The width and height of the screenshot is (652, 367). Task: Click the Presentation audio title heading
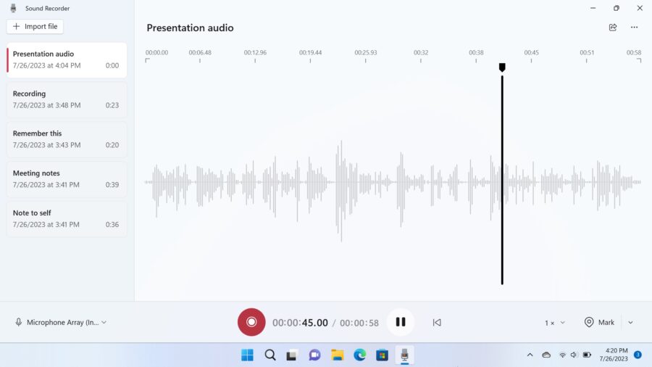pyautogui.click(x=190, y=28)
